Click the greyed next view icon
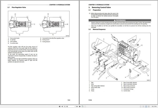 pos(85,106)
